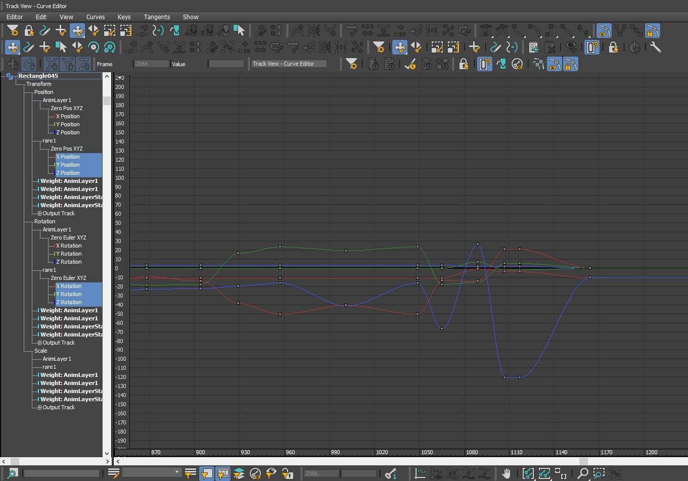Set tangents to Smooth

(583, 30)
